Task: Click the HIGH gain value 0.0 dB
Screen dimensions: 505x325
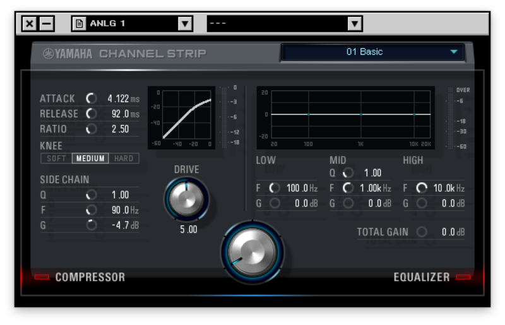Action: tap(453, 203)
